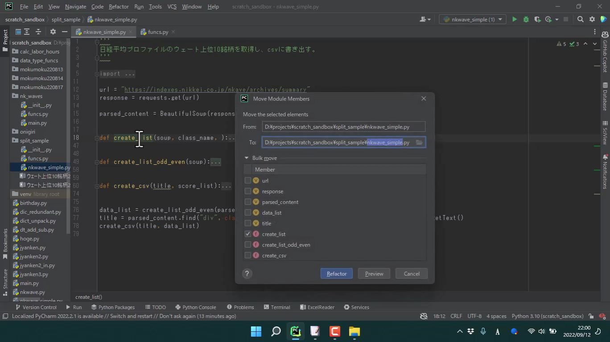610x342 pixels.
Task: Click the browse folder icon in To field
Action: (419, 142)
